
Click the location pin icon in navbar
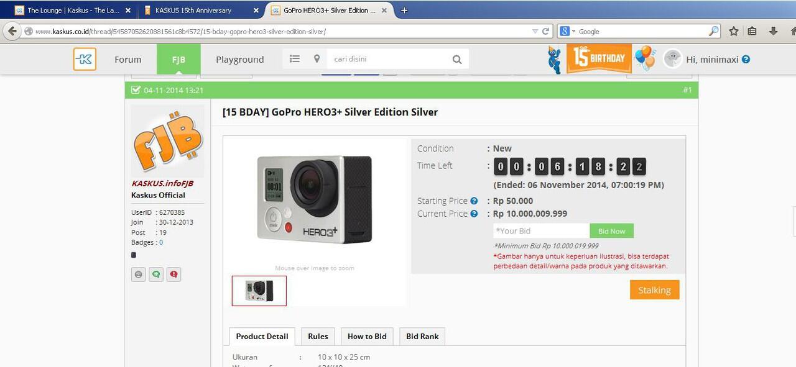click(317, 58)
